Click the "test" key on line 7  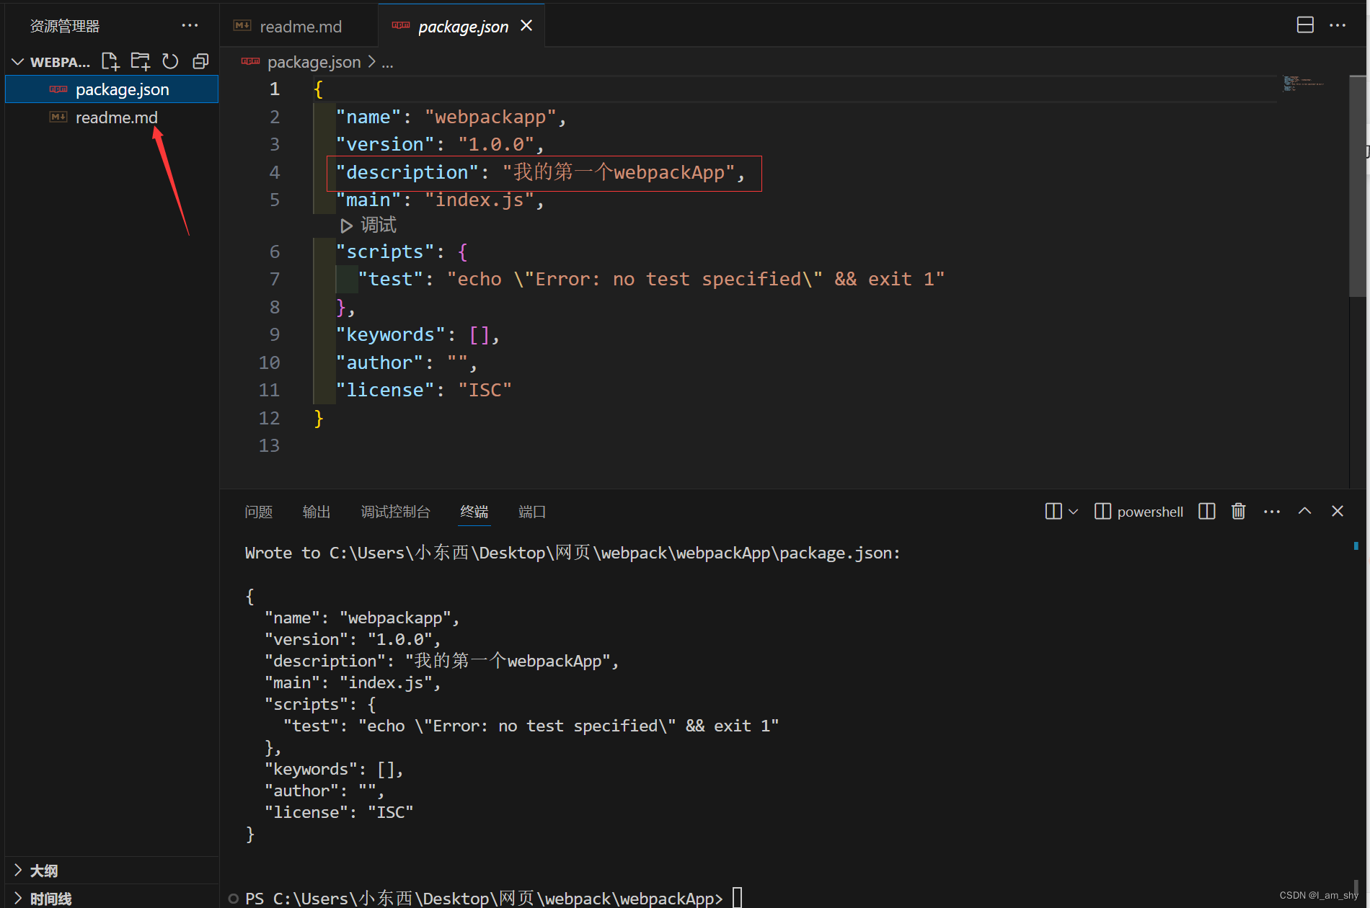(x=391, y=279)
